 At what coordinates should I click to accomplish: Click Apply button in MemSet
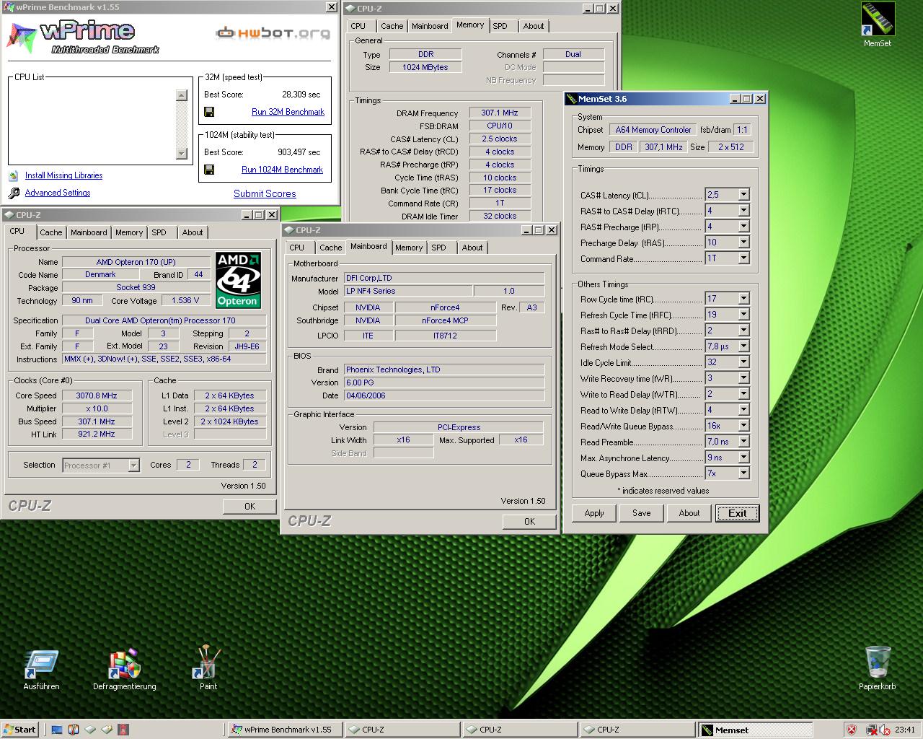click(594, 513)
